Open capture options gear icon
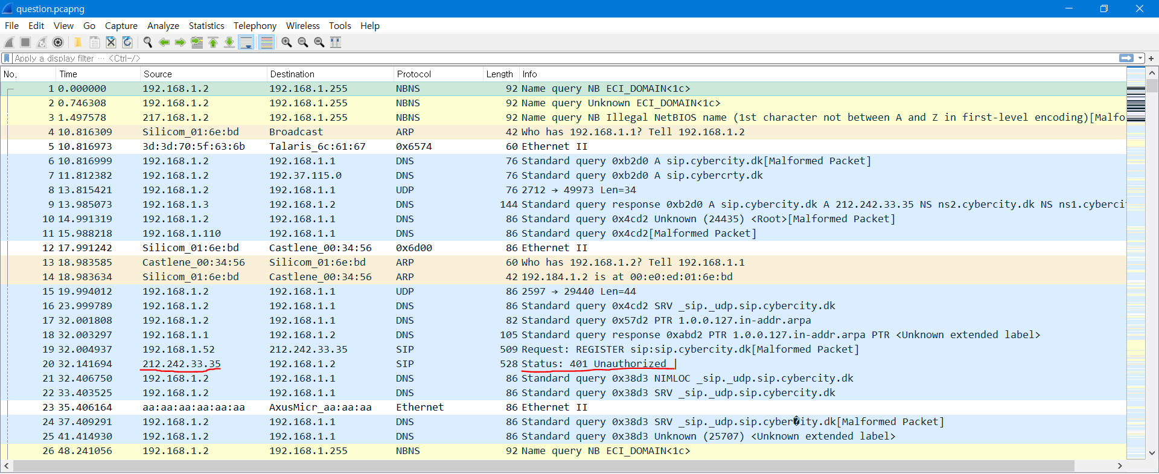1159x474 pixels. coord(58,42)
